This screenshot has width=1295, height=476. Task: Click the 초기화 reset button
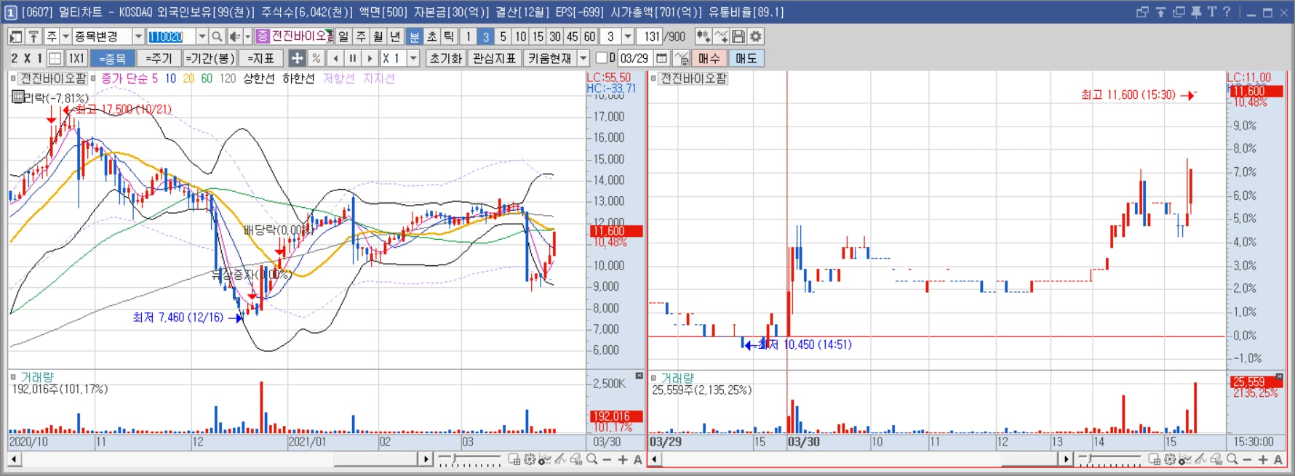(445, 58)
